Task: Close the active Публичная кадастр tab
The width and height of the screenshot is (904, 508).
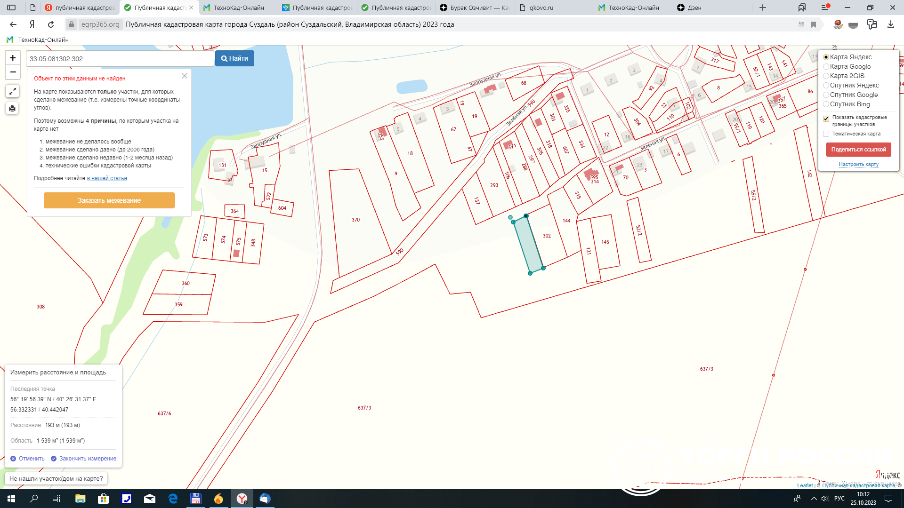Action: (x=191, y=8)
